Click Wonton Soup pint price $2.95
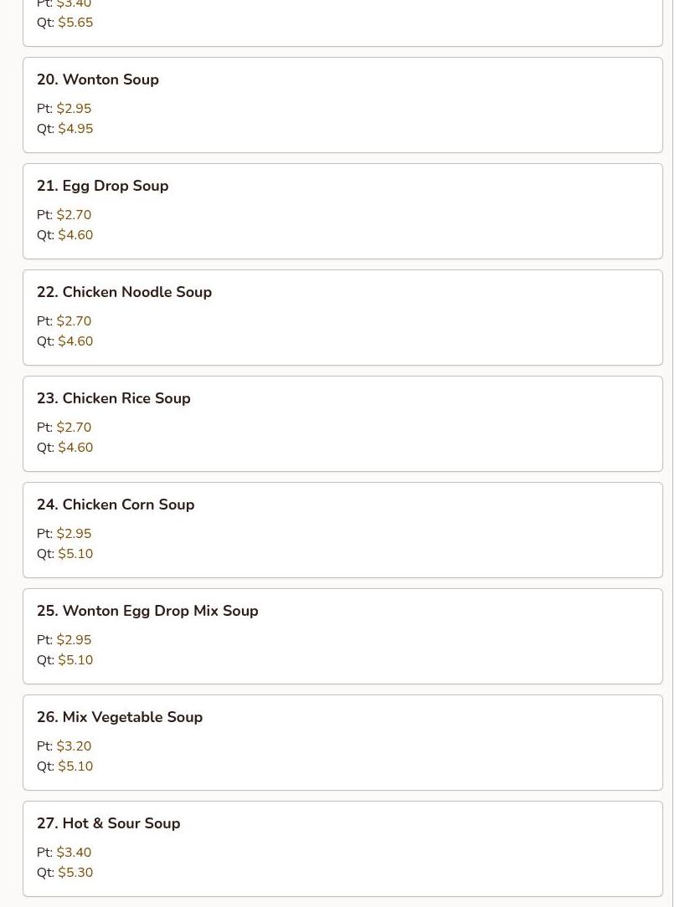 (74, 108)
